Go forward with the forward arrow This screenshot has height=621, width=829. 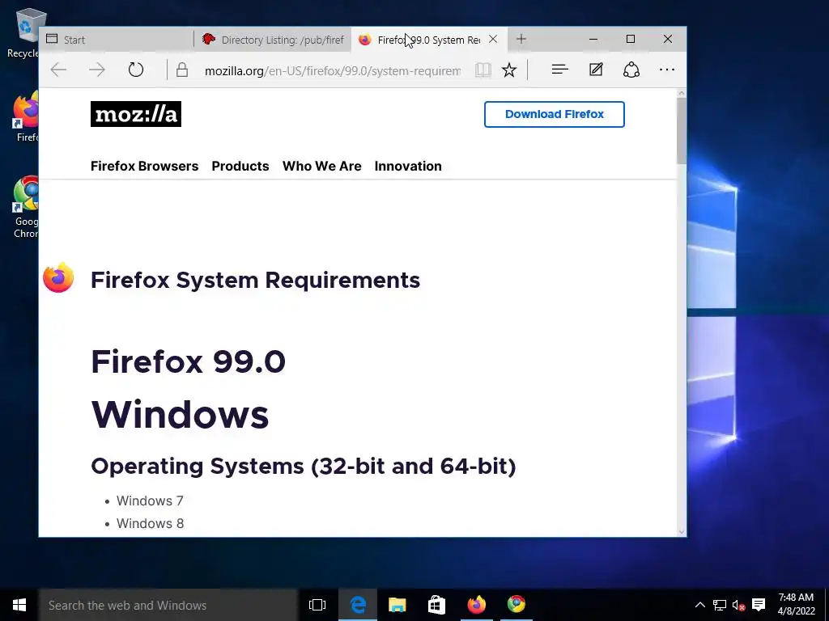pyautogui.click(x=97, y=70)
